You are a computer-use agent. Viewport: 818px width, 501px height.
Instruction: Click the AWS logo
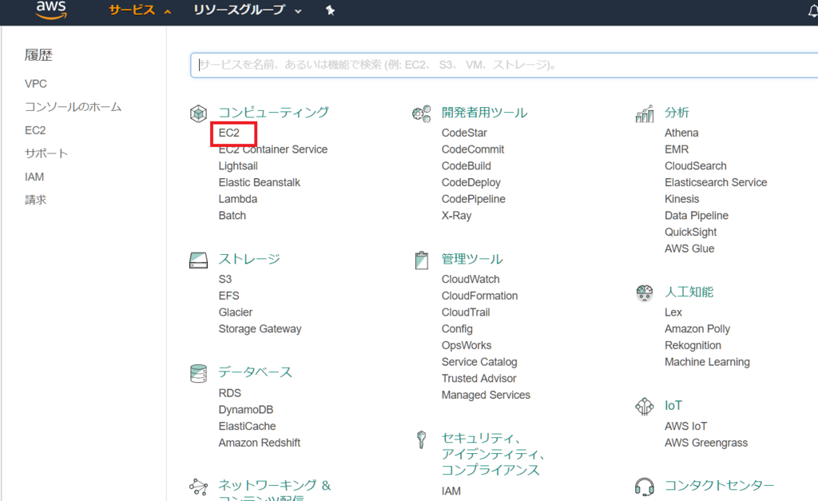pos(51,10)
